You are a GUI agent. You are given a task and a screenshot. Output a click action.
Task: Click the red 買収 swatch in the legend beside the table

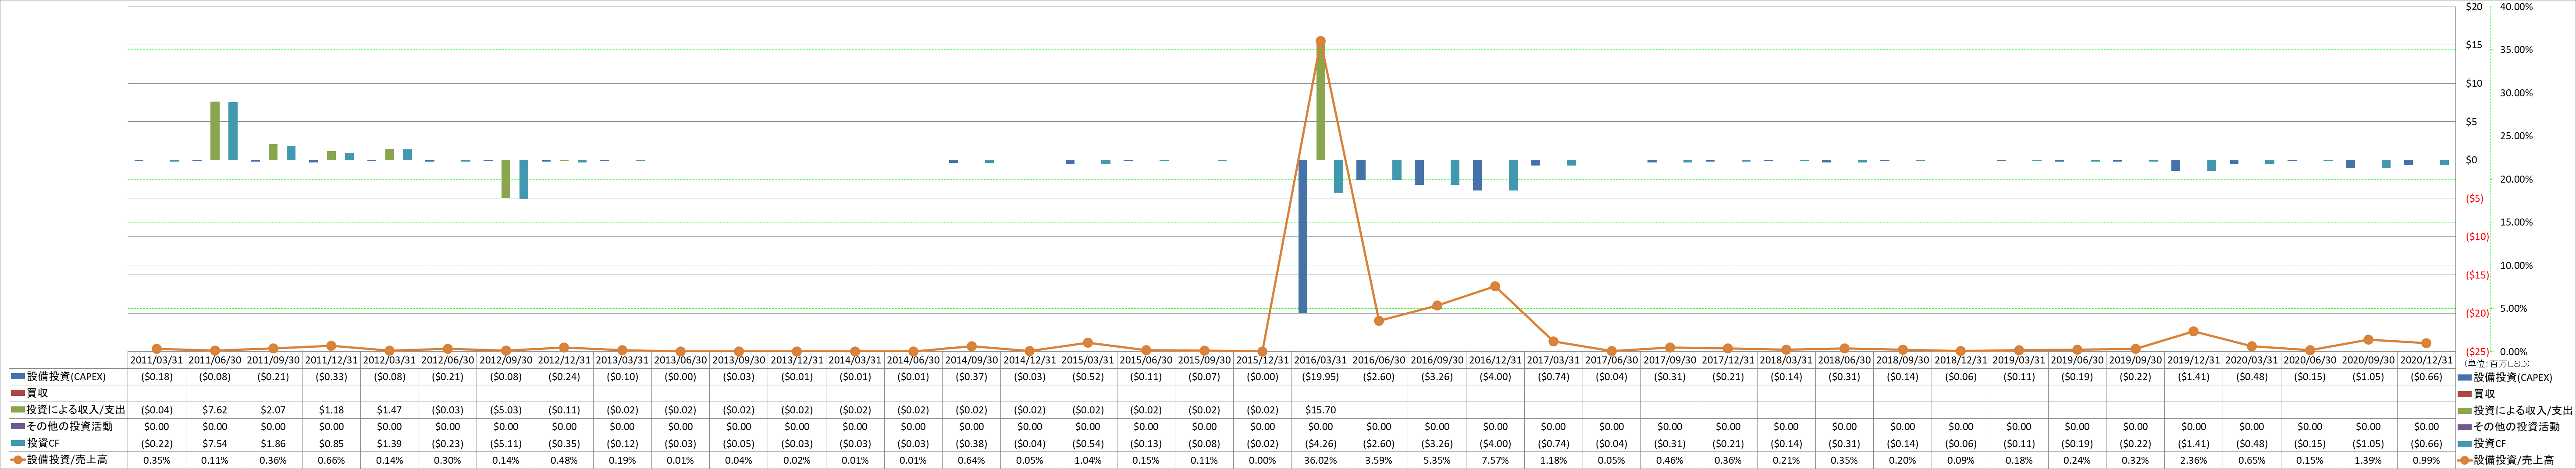2465,393
